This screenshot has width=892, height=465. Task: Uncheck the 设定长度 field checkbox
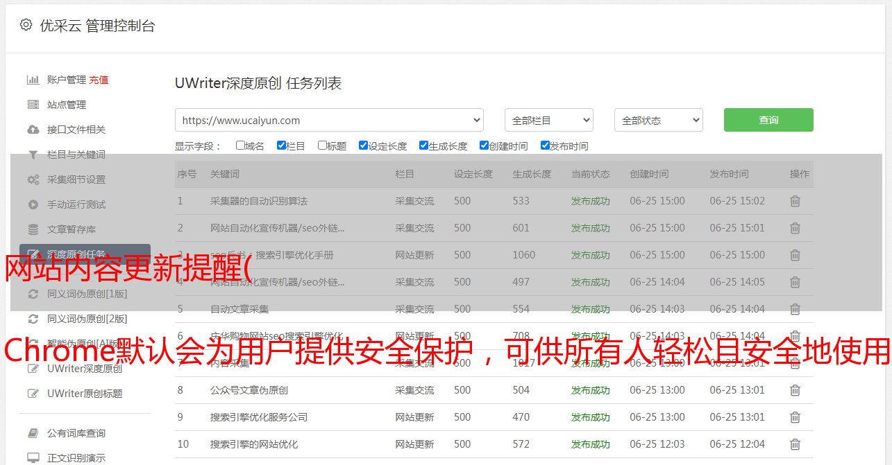tap(363, 146)
